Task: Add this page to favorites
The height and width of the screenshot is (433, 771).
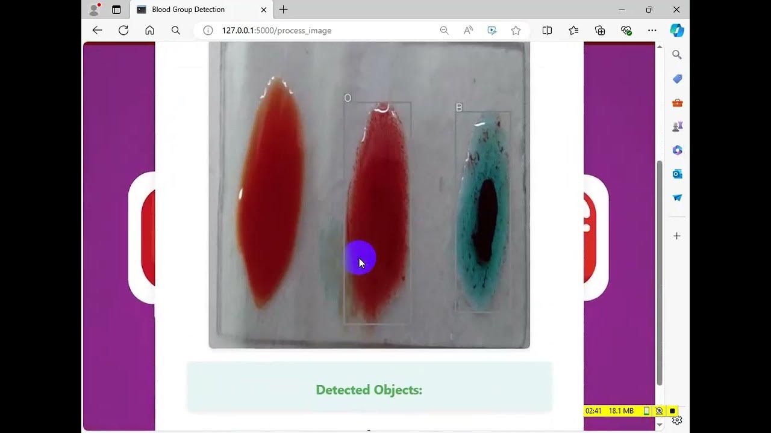Action: pyautogui.click(x=516, y=30)
